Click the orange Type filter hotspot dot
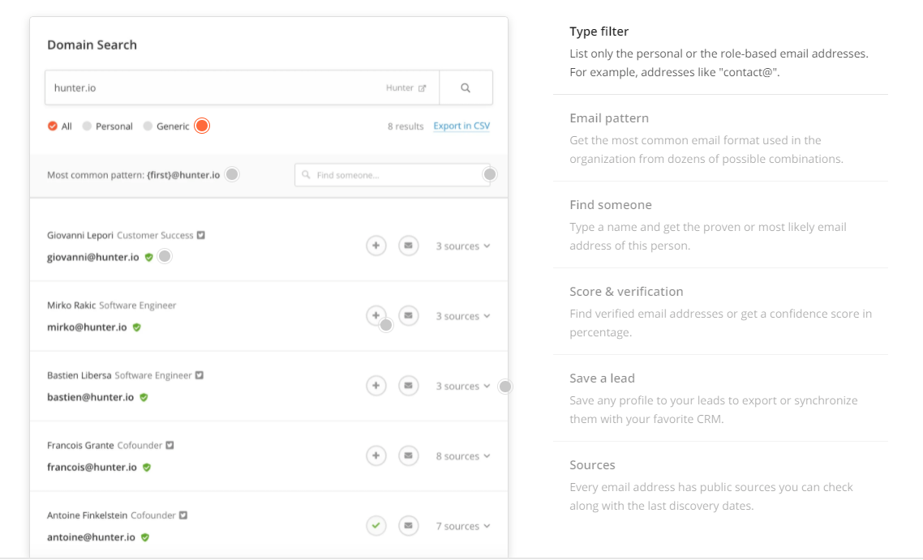The height and width of the screenshot is (560, 923). pos(202,126)
